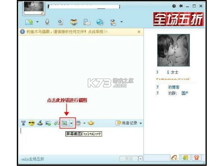222x166 pixels.
Task: Open dropdown arrow after the document icon
Action: 84,123
